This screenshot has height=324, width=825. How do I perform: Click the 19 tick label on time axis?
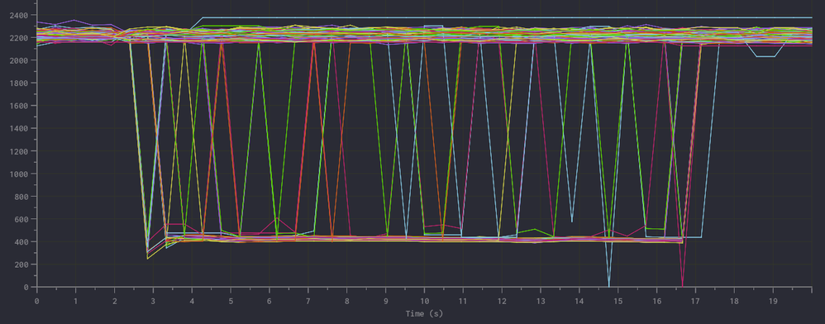coord(773,302)
